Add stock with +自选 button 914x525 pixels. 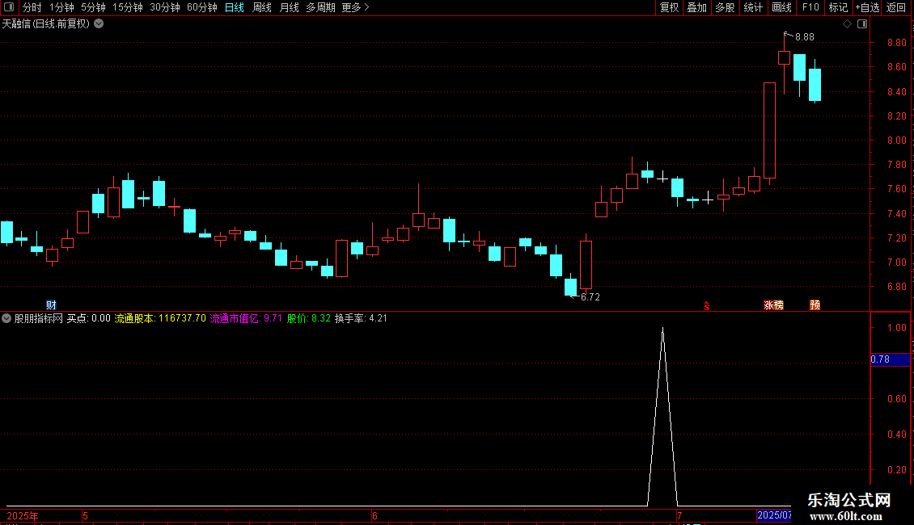867,7
